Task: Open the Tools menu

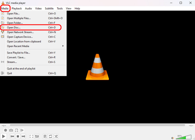Action: 60,8
